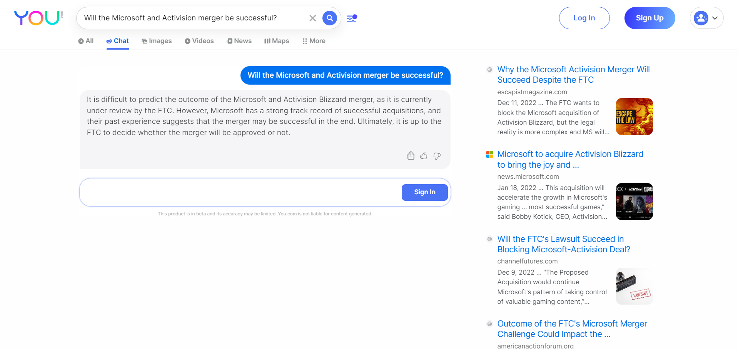Image resolution: width=738 pixels, height=350 pixels.
Task: Click the Escape the Law thumbnail
Action: pos(634,117)
